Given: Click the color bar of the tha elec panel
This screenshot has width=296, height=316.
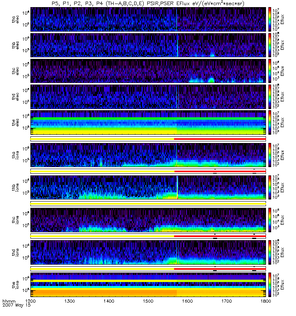Looking at the screenshot, I should (270, 19).
